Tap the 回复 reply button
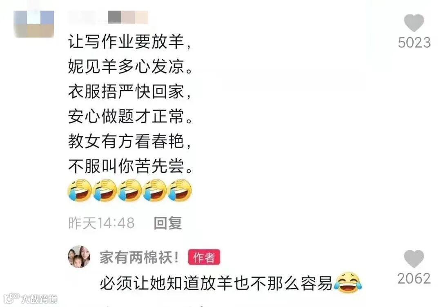The height and width of the screenshot is (307, 441). pos(168,223)
